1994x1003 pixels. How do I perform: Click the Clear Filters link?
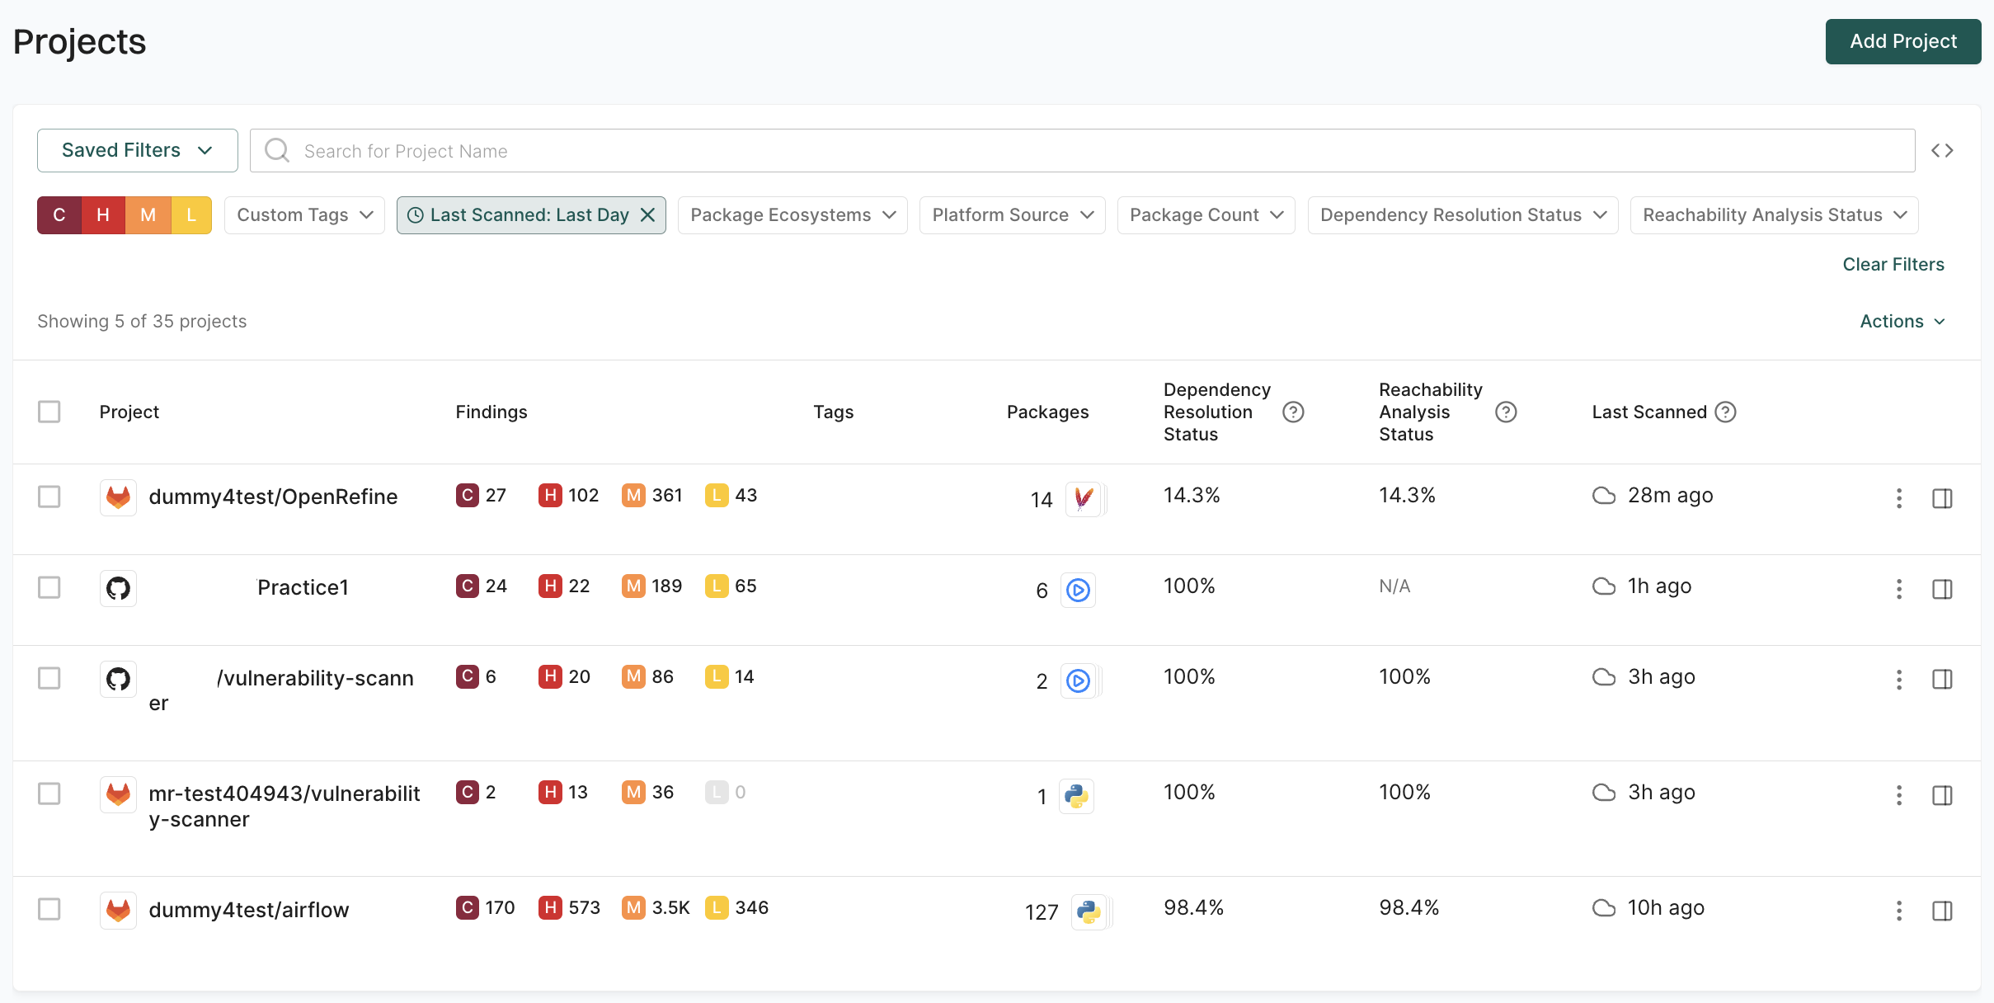(x=1893, y=265)
